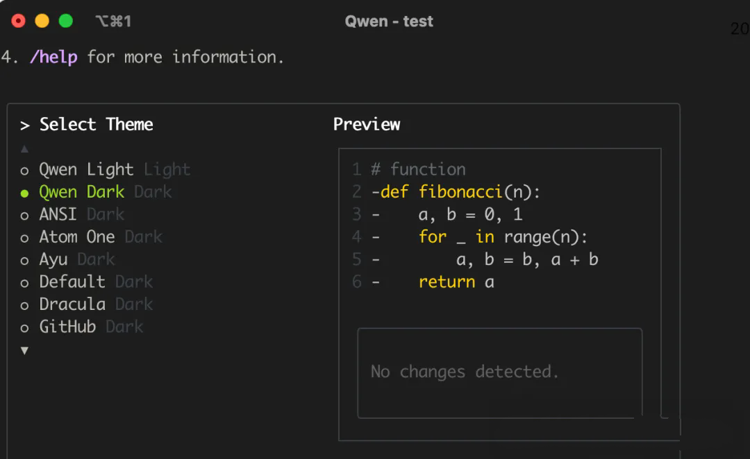Click the ⌥⌘1 shortcut indicator in title bar
750x459 pixels.
coord(113,21)
